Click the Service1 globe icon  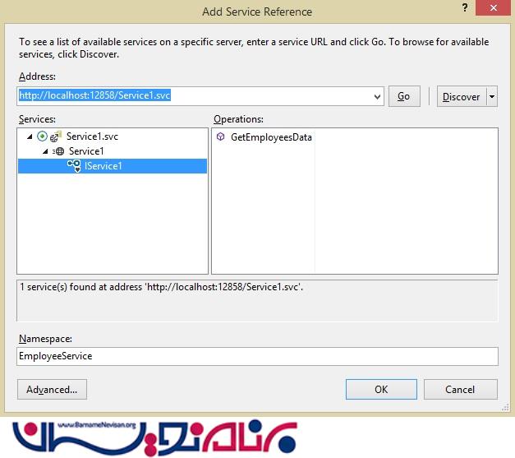pyautogui.click(x=58, y=151)
